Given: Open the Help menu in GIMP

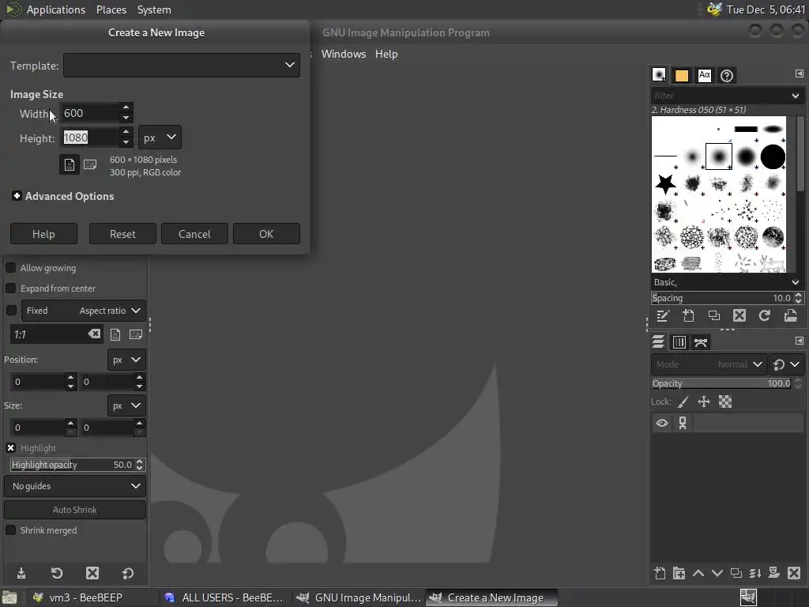Looking at the screenshot, I should tap(386, 55).
